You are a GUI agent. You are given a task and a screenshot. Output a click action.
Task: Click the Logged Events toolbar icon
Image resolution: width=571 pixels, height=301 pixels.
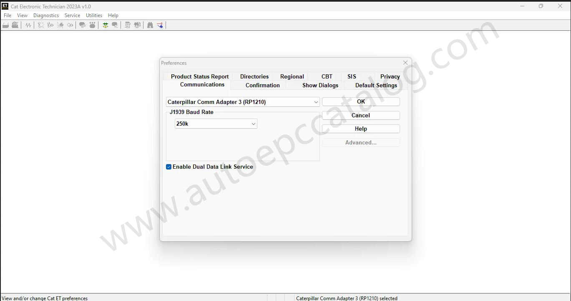70,25
